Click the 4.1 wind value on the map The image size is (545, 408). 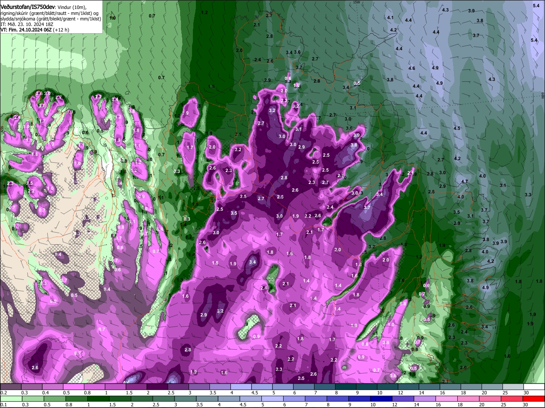click(x=390, y=18)
